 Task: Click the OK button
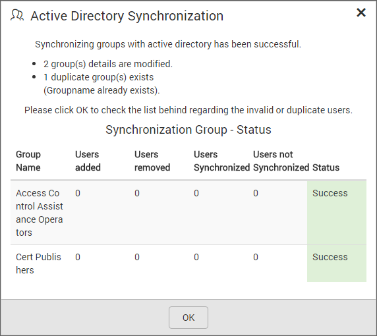pyautogui.click(x=188, y=318)
